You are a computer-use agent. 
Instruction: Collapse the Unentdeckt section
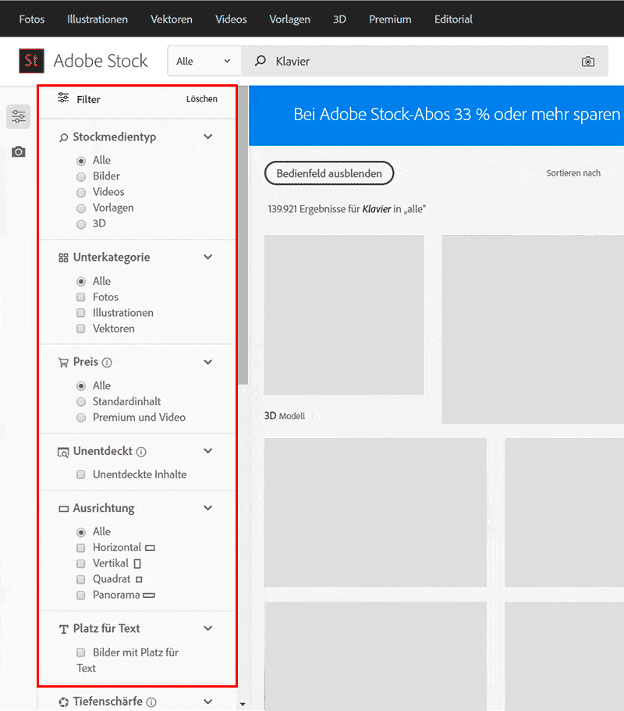[208, 451]
